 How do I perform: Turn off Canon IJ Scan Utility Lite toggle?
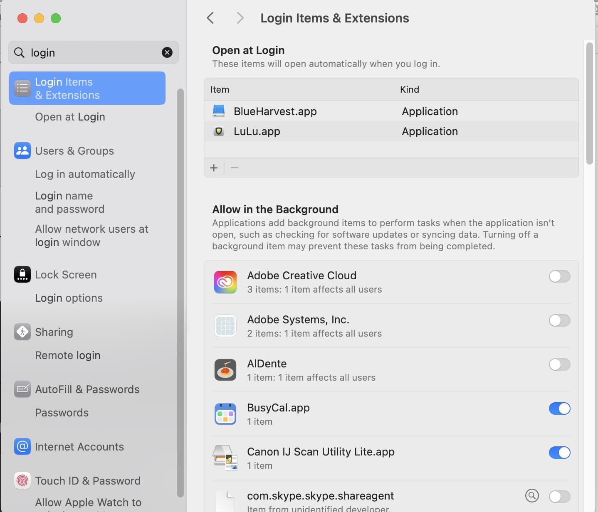point(559,453)
